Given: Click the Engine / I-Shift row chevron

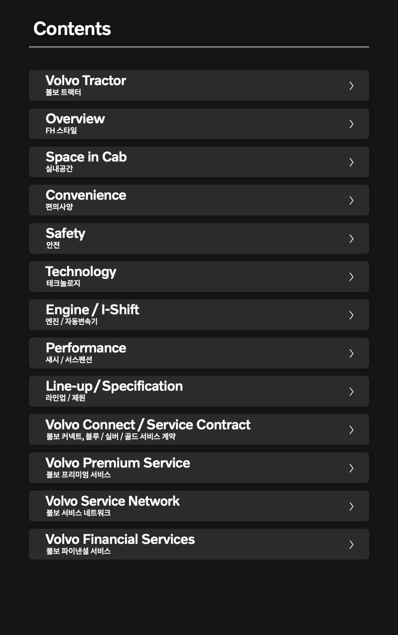Looking at the screenshot, I should [x=351, y=315].
